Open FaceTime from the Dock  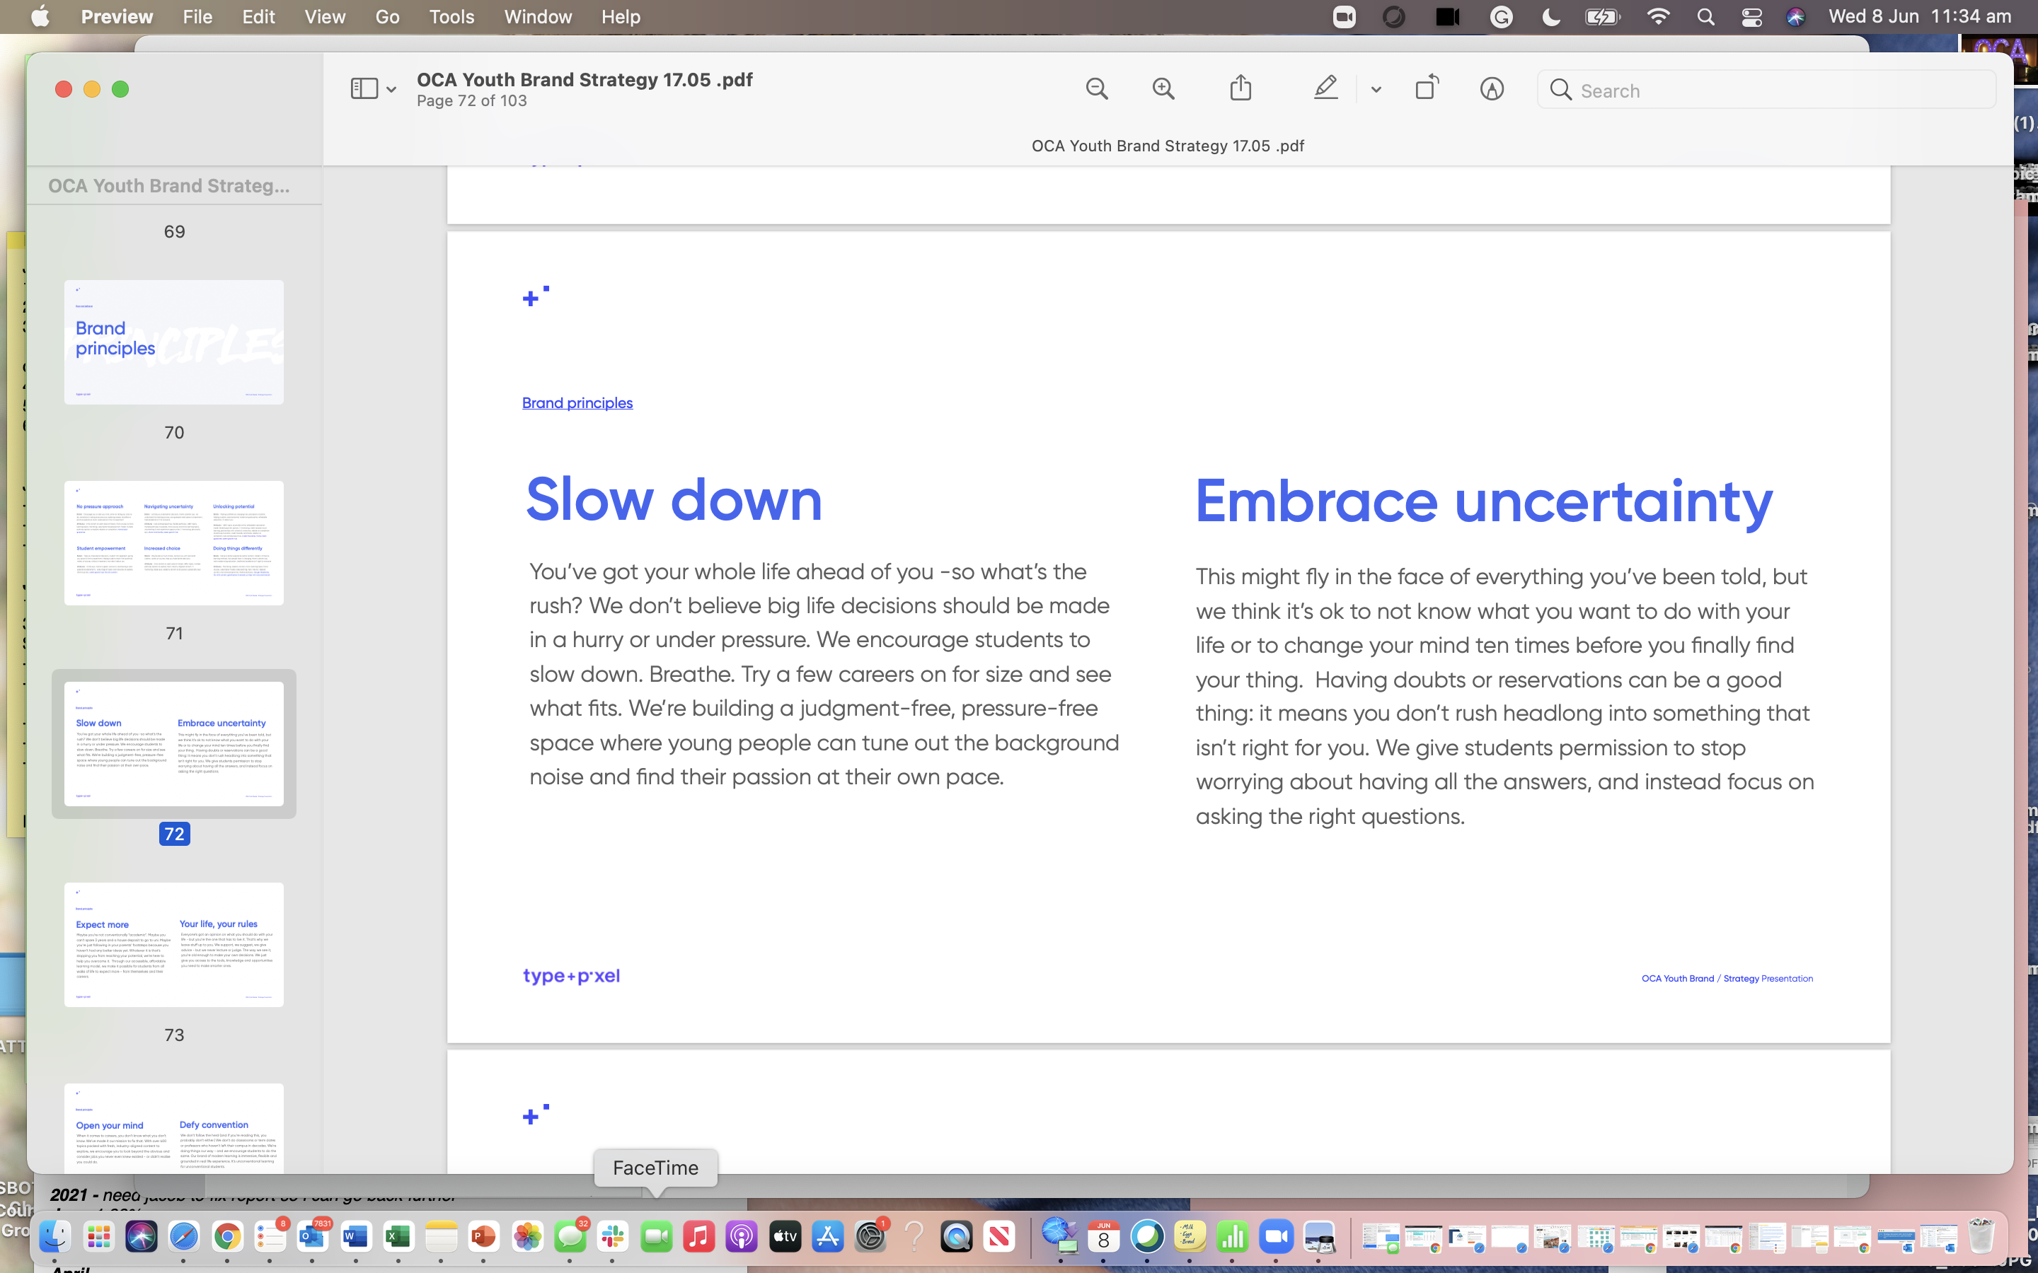pos(656,1236)
